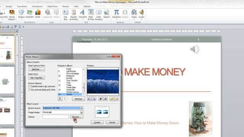The width and height of the screenshot is (244, 137).
Task: Switch to the Slide Show tab
Action: [53, 6]
